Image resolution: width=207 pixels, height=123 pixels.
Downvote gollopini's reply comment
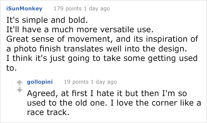[x=19, y=90]
